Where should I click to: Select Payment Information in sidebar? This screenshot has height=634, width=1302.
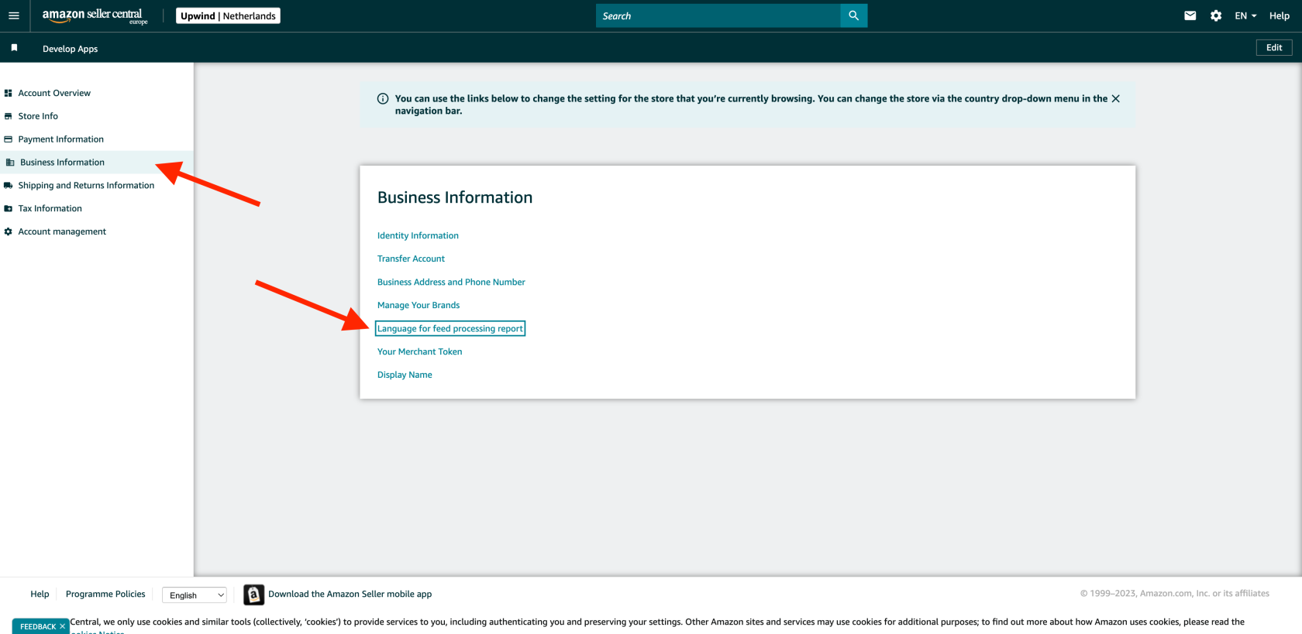[x=60, y=139]
